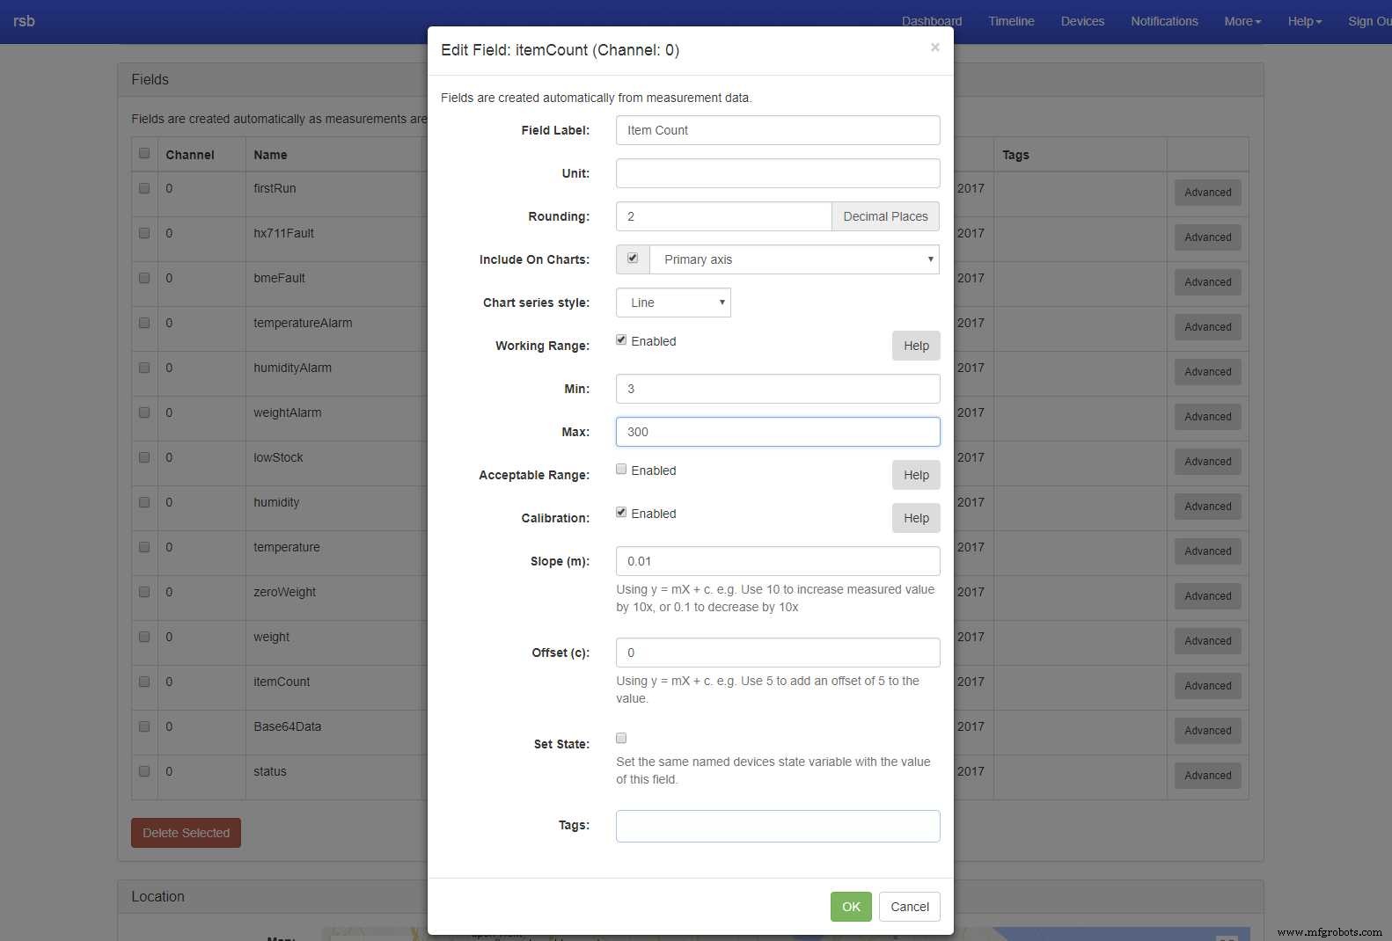This screenshot has height=941, width=1392.
Task: Show Help for Working Range
Action: pyautogui.click(x=916, y=346)
